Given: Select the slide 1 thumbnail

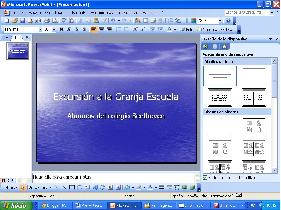Looking at the screenshot, I should point(18,51).
